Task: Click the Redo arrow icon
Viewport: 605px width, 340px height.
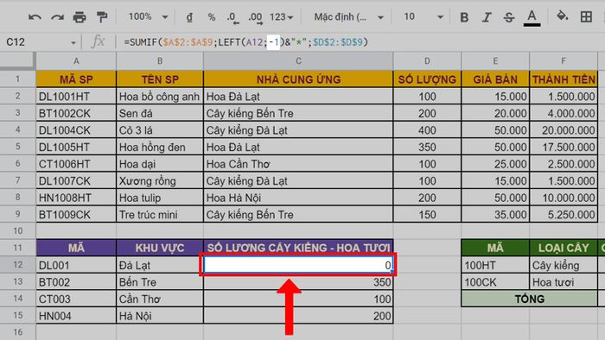Action: 58,17
